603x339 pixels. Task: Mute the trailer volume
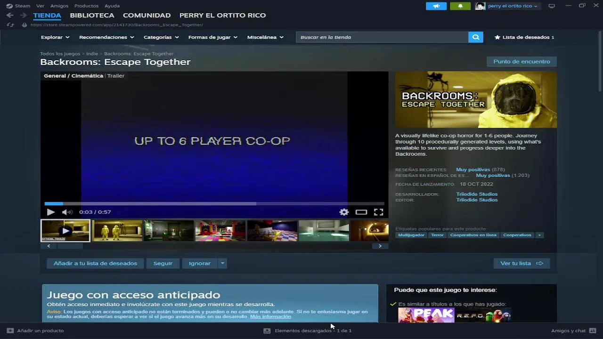67,212
